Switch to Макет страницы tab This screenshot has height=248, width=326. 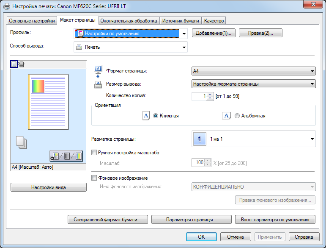coord(78,20)
